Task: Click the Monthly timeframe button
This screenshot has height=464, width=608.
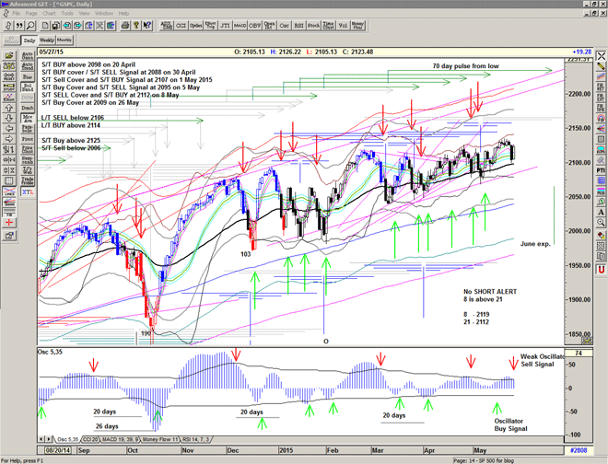Action: point(64,41)
